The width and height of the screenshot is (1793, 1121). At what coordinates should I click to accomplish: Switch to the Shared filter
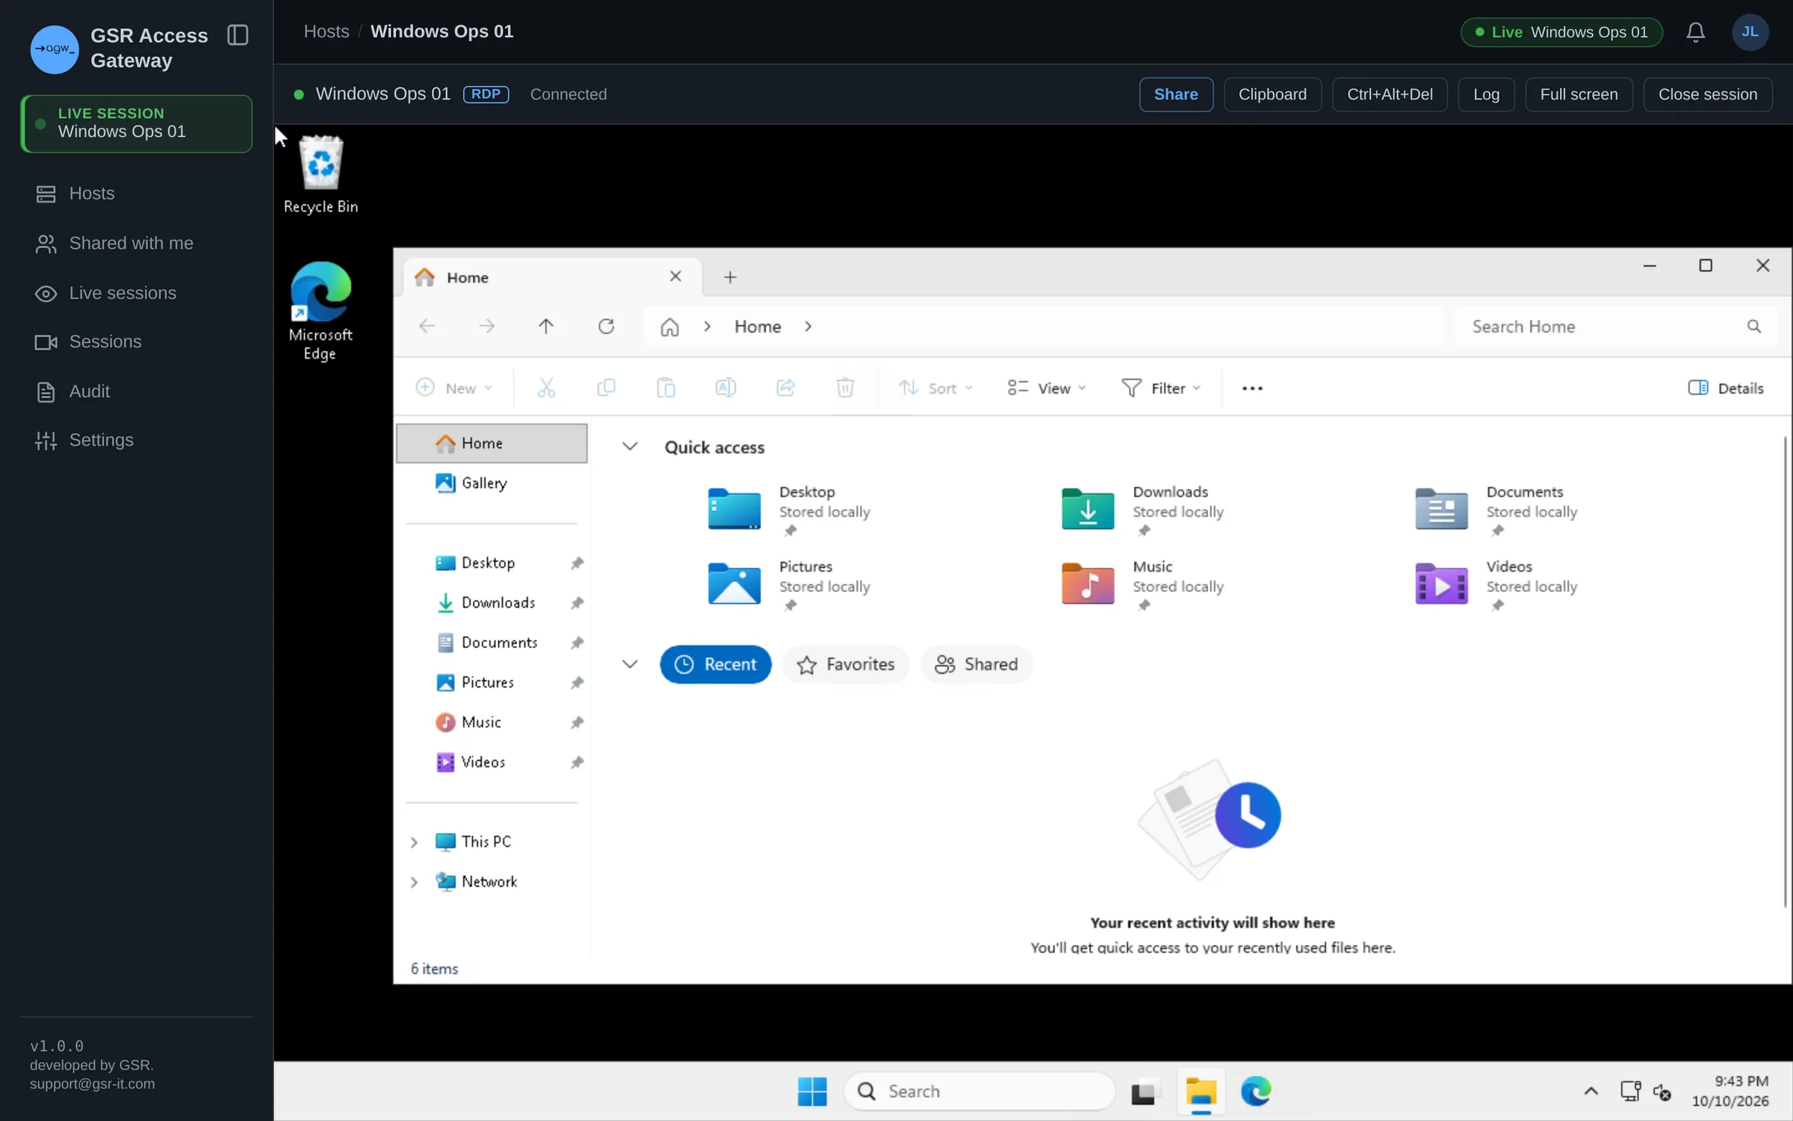976,664
